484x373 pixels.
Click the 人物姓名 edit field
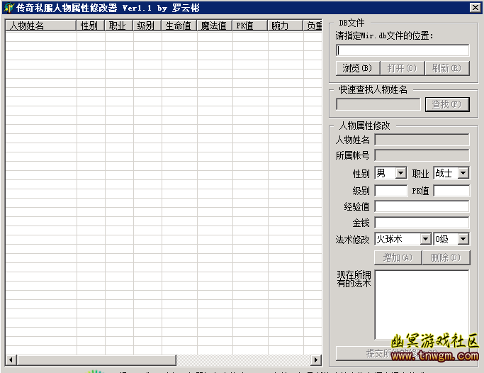(x=422, y=140)
